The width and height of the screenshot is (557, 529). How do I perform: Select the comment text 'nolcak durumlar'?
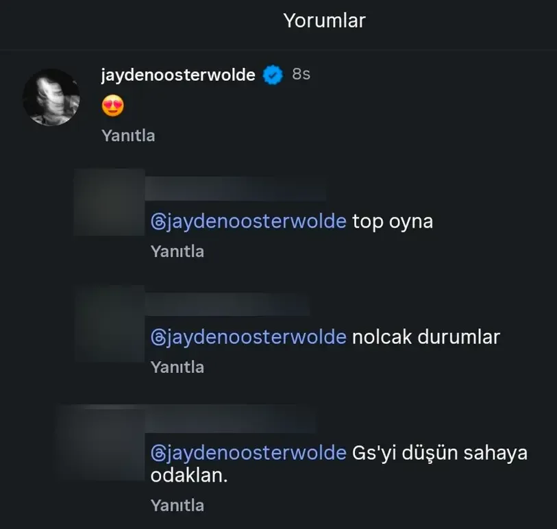coord(426,336)
